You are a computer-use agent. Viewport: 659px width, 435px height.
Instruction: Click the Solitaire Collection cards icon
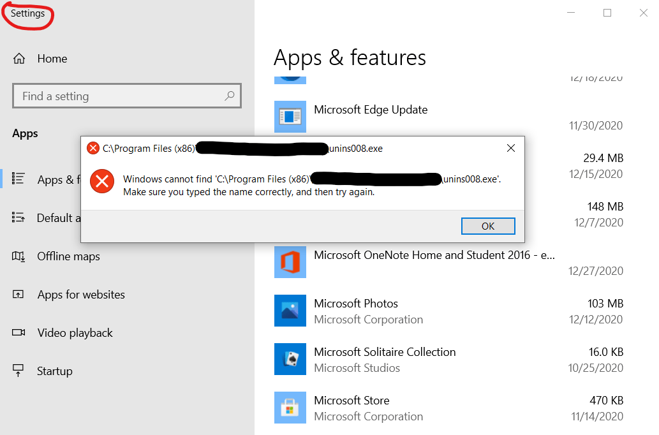pos(290,359)
